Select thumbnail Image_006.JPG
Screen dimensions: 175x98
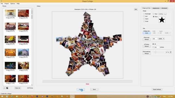pos(23,40)
